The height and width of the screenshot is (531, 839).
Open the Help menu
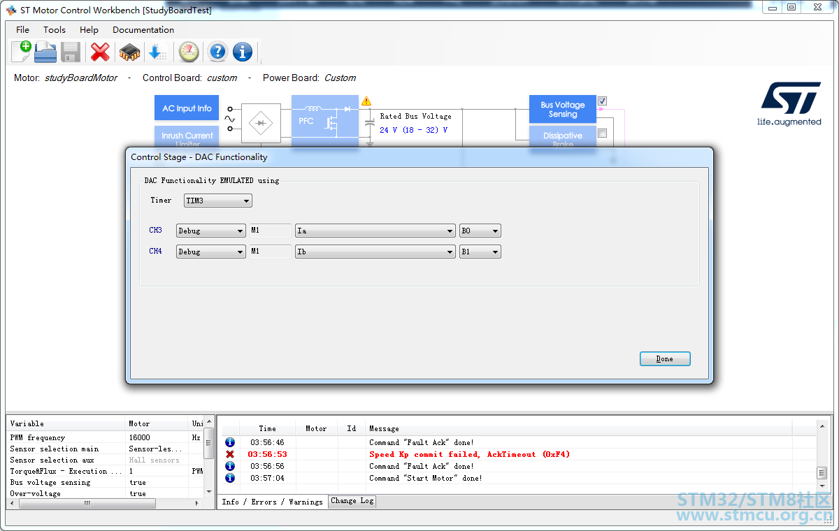89,30
